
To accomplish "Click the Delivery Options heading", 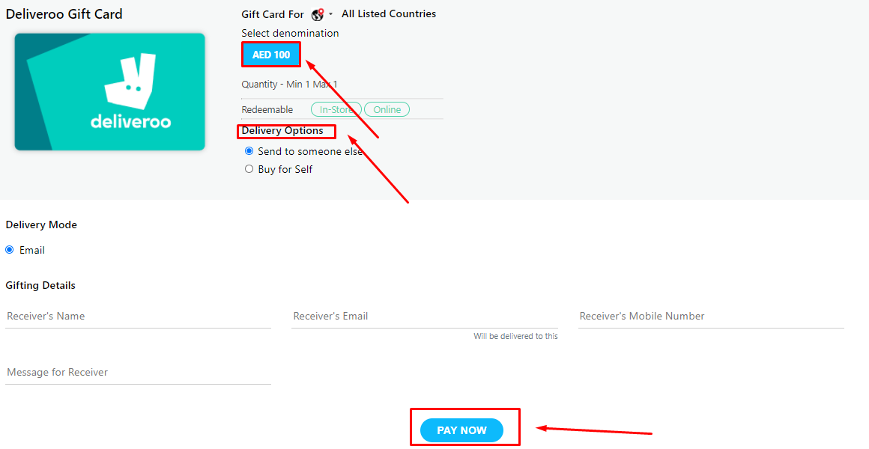I will [286, 131].
